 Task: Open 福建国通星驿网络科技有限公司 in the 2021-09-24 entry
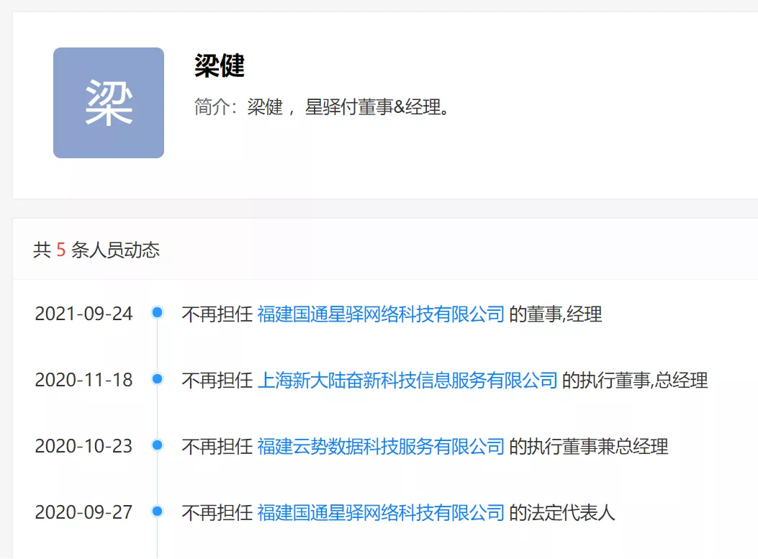[x=380, y=314]
